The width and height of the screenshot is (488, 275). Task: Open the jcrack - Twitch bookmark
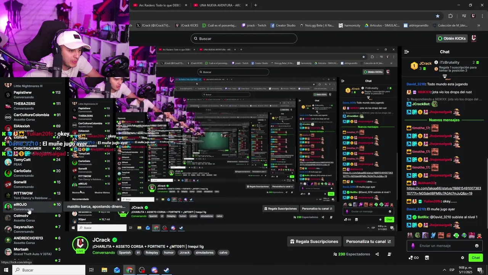(x=254, y=26)
